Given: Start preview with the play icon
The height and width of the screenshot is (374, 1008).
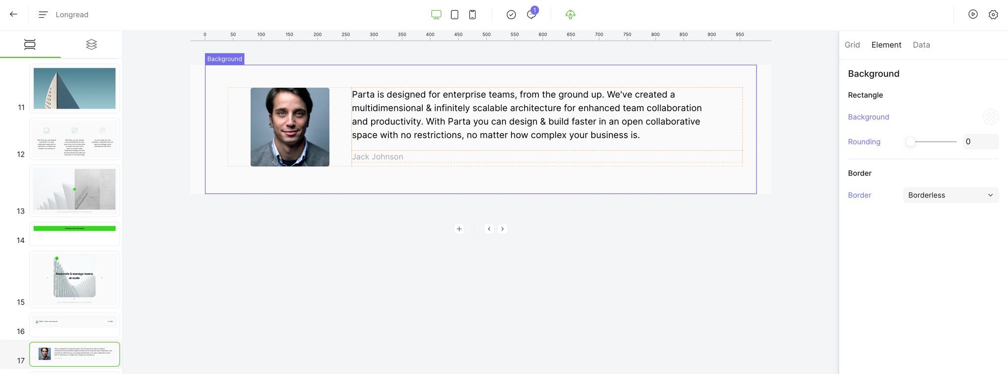Looking at the screenshot, I should [973, 14].
